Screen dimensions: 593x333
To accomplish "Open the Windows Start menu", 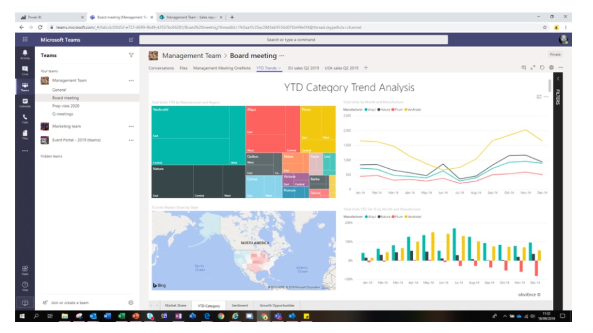I will click(22, 316).
